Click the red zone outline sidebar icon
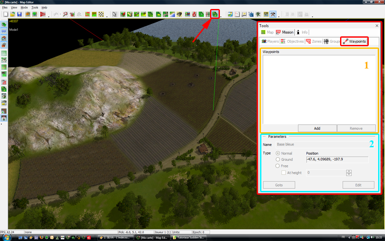 click(x=4, y=82)
